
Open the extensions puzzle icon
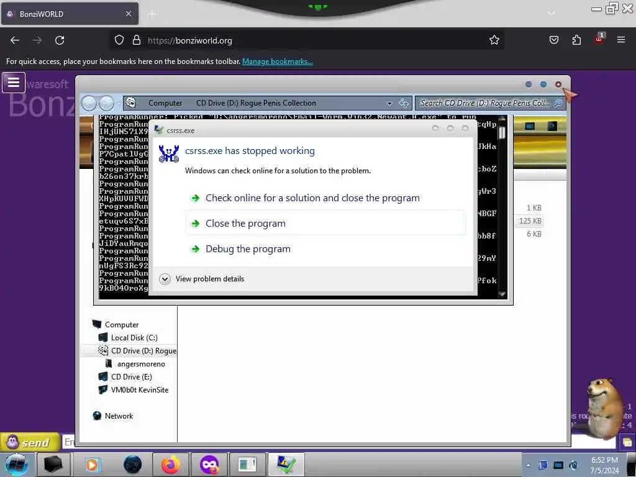click(576, 40)
